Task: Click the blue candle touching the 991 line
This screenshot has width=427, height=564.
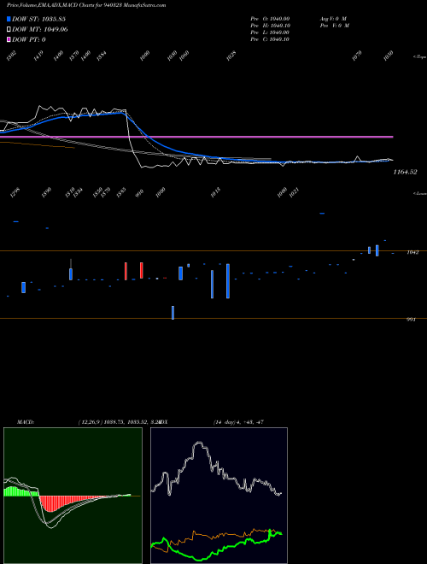Action: pos(173,313)
